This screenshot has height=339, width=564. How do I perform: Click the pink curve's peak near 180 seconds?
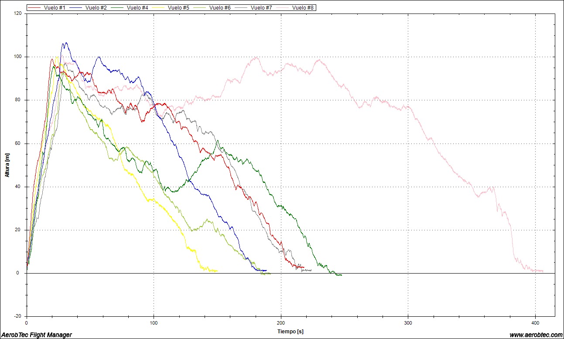[256, 58]
